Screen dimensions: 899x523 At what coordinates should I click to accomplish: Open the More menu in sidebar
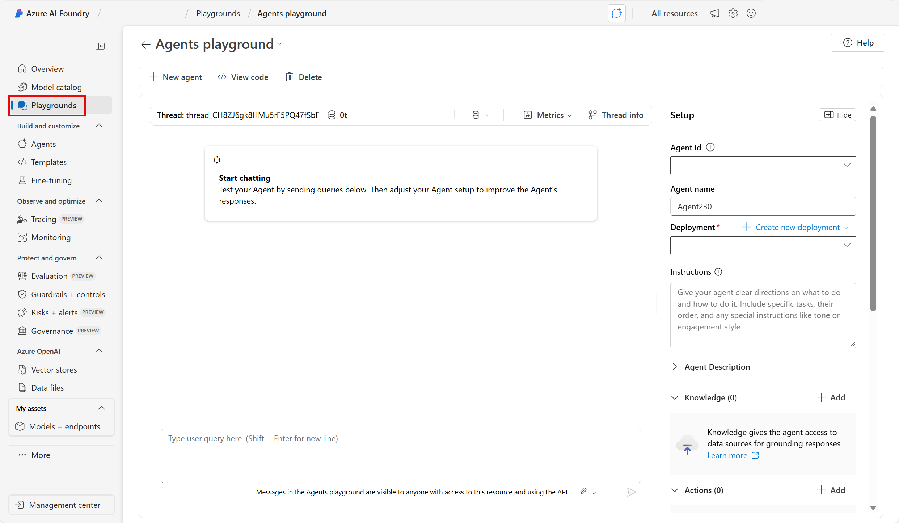tap(34, 455)
